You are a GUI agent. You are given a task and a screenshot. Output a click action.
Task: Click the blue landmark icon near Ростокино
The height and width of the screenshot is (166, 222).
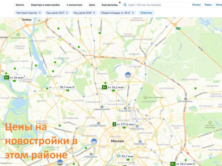(x=128, y=75)
